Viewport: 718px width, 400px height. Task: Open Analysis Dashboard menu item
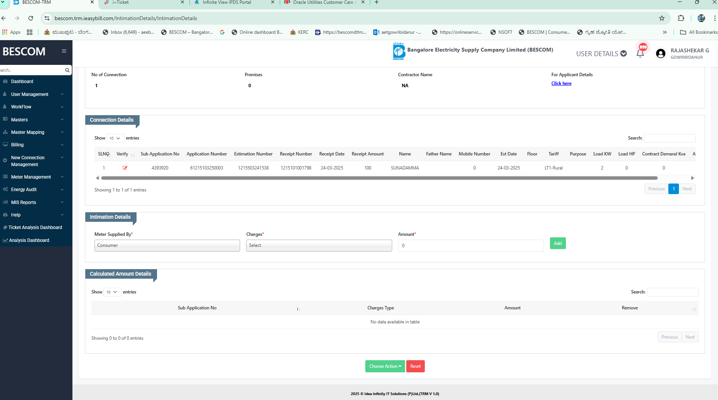tap(36, 240)
